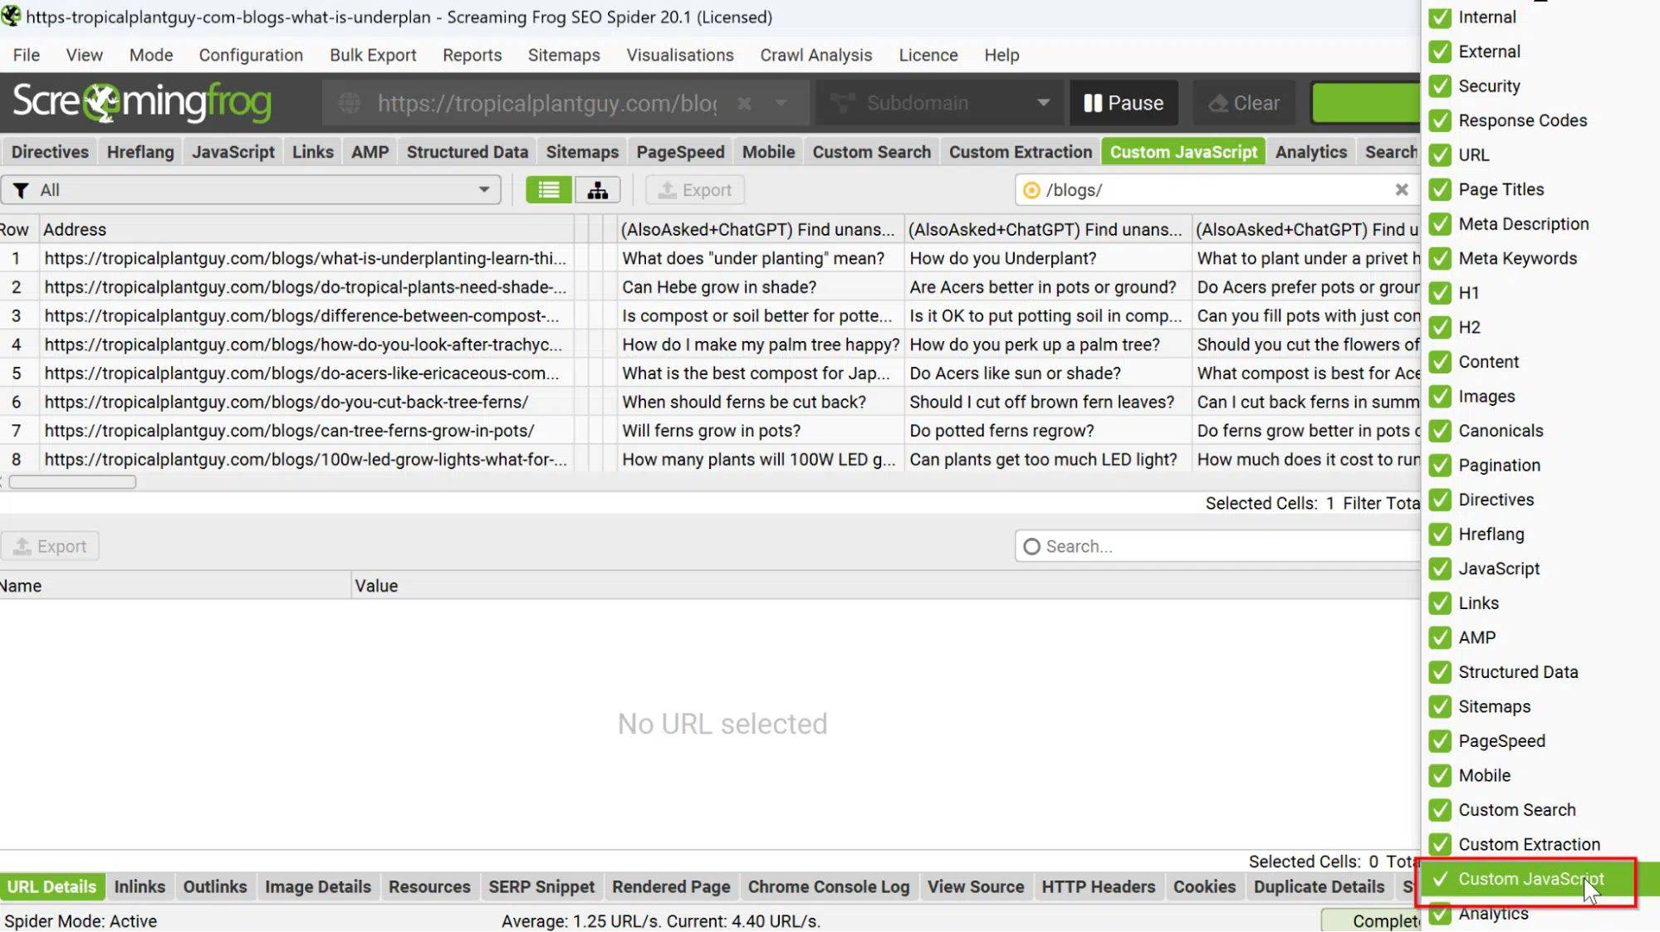
Task: Click the upper Export button
Action: pos(695,190)
